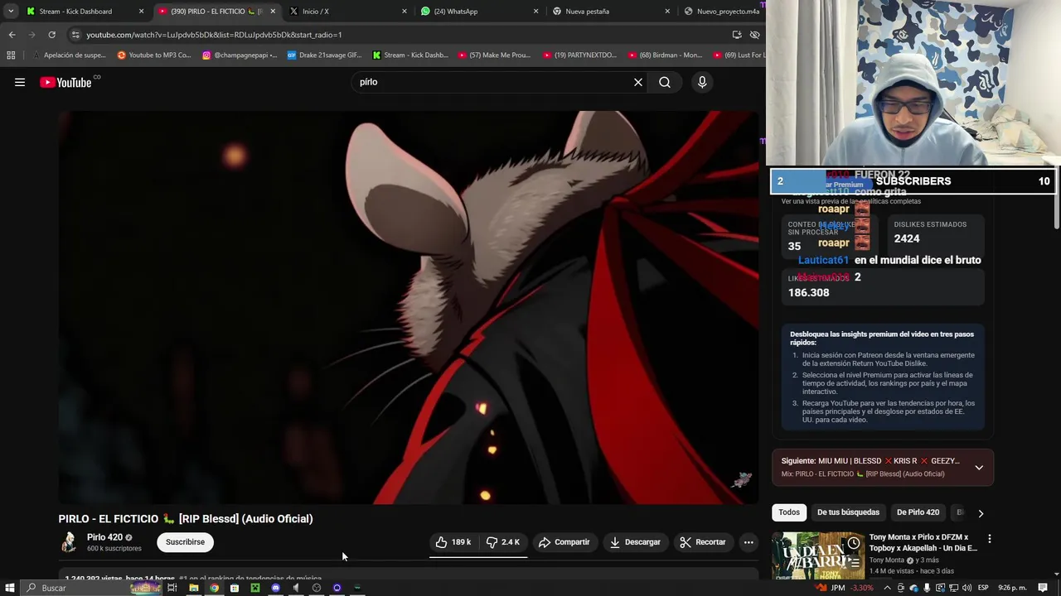
Task: Open the Pirlo 420 channel avatar
Action: pos(69,542)
